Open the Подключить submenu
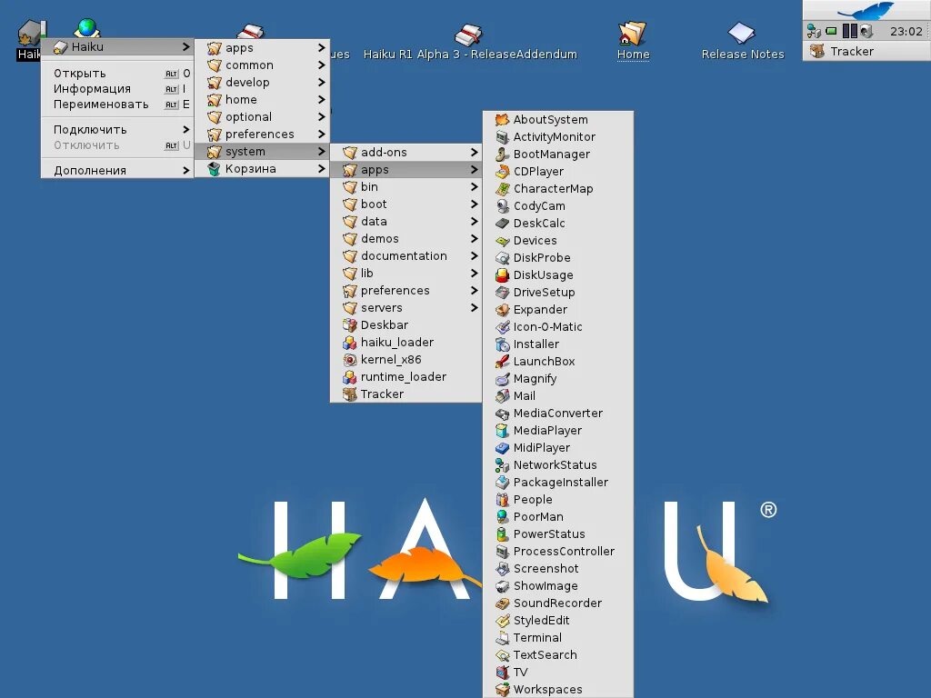This screenshot has height=698, width=931. [x=117, y=129]
